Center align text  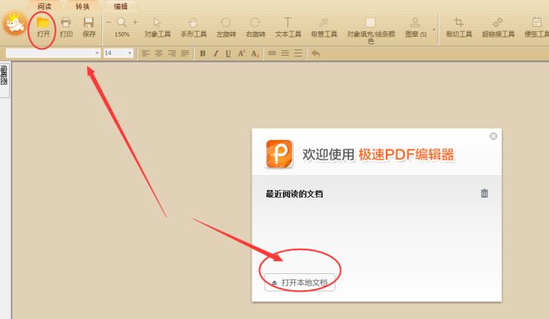[159, 53]
